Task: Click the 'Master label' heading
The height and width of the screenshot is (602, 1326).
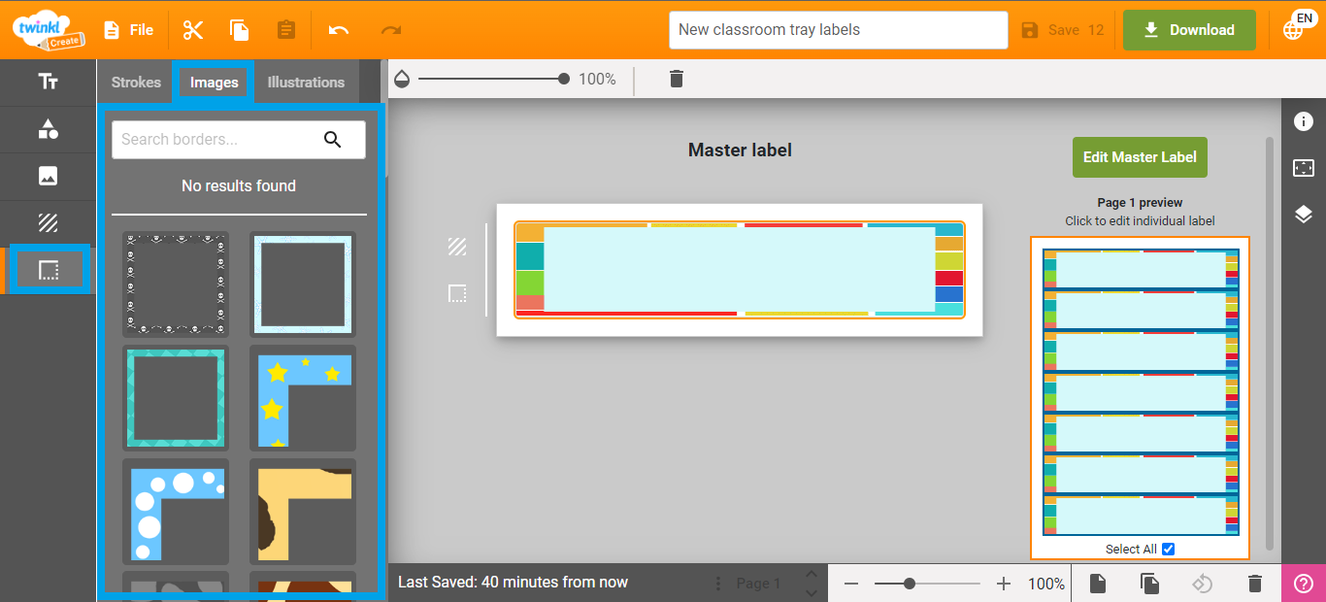Action: [x=740, y=150]
